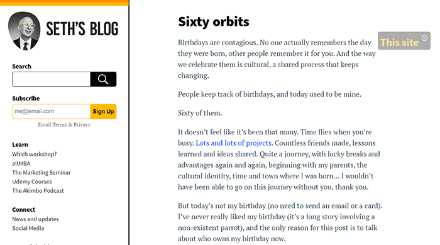Click the "Sixty orbits" post title

[214, 21]
